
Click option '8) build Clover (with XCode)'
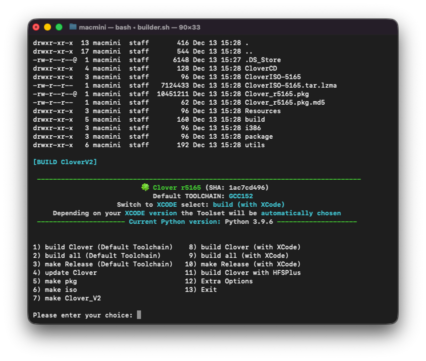coord(245,247)
